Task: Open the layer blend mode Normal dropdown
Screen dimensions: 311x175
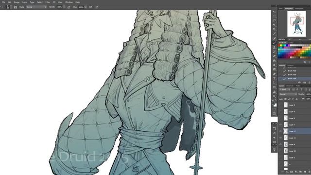Action: pos(288,94)
